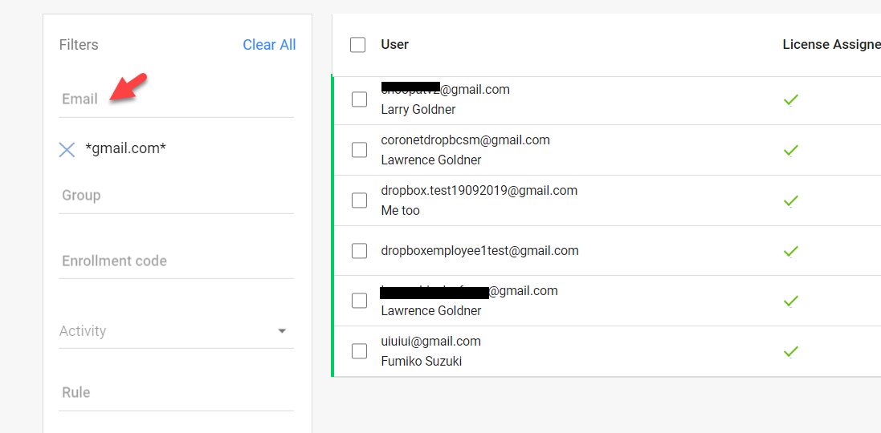Click the license checkmark in Larry Goldner's row
This screenshot has width=881, height=433.
[x=790, y=100]
